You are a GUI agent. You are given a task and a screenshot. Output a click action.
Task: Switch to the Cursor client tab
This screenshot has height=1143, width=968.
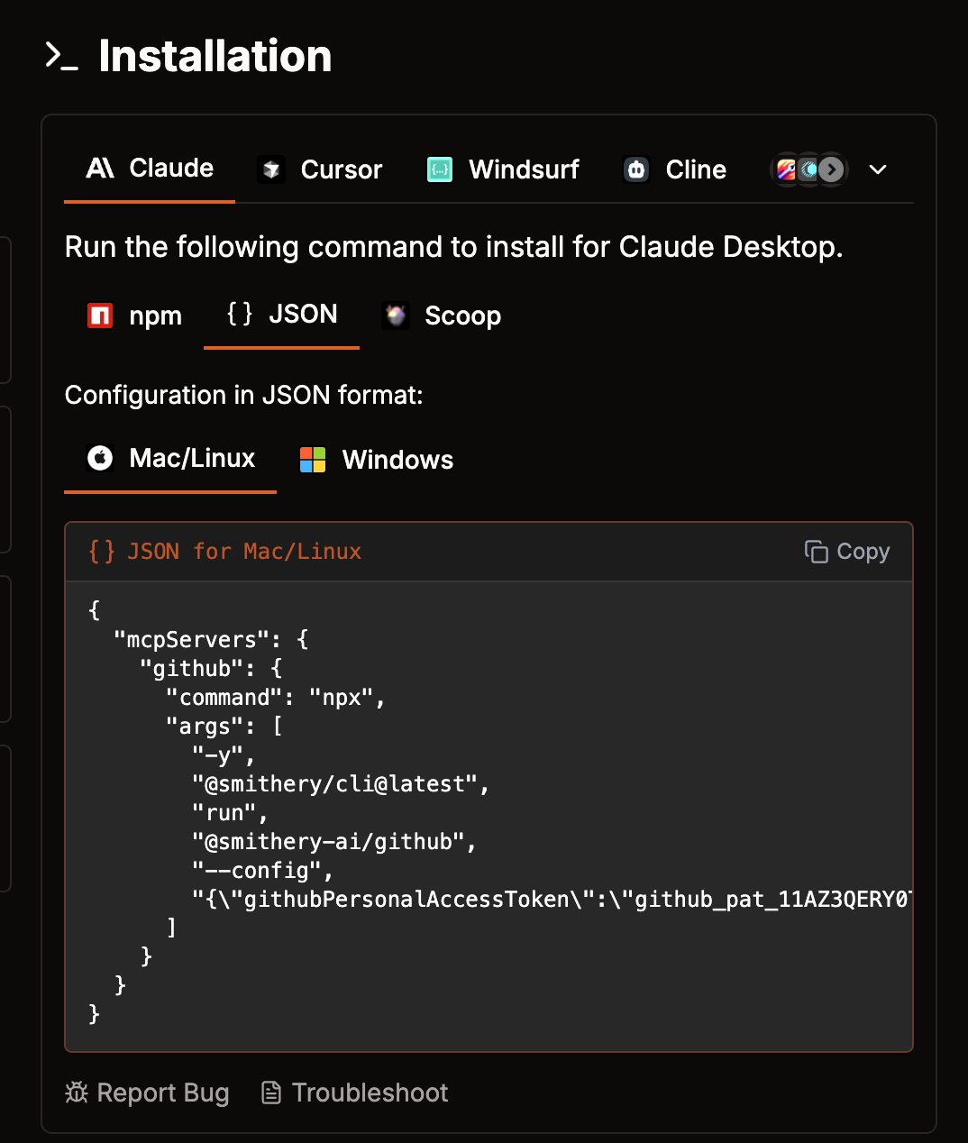pos(320,169)
